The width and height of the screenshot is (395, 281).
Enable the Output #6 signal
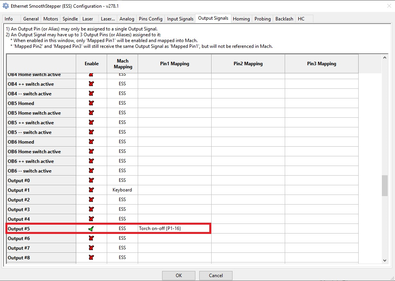point(91,238)
